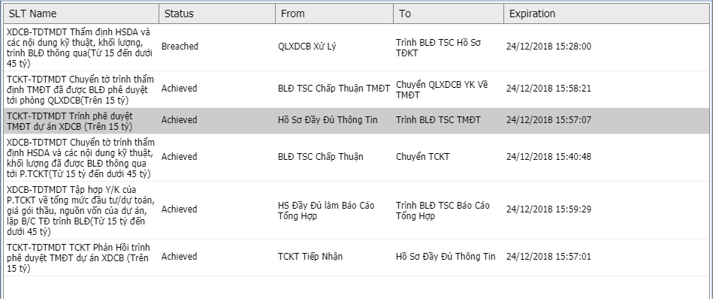Image resolution: width=716 pixels, height=304 pixels.
Task: Click expiration 24/12/2018 15:40:48
Action: click(x=549, y=157)
